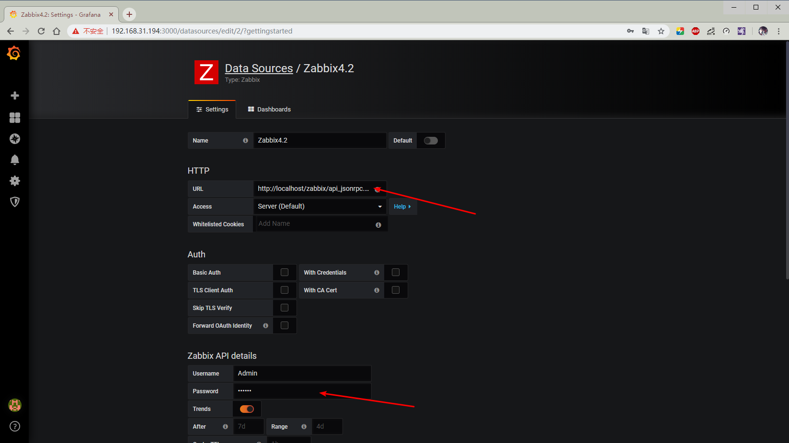Open the saved passwords key icon
The height and width of the screenshot is (443, 789).
click(630, 31)
